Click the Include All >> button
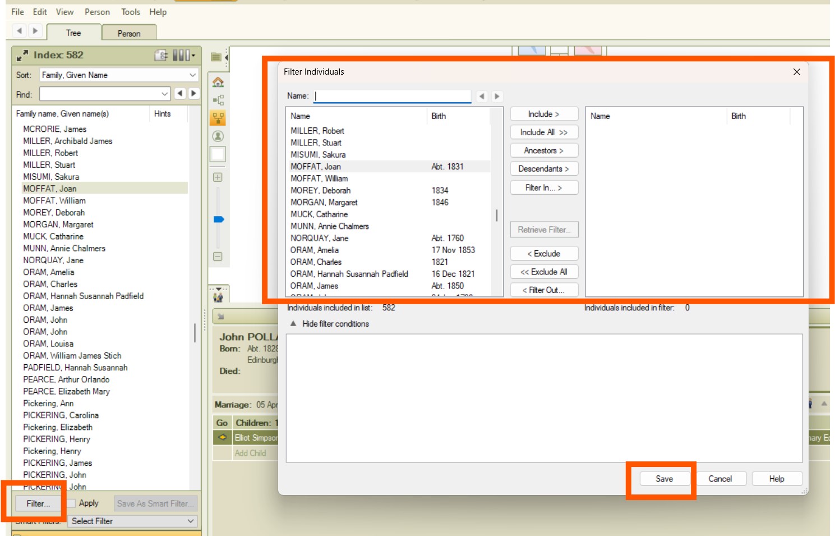The width and height of the screenshot is (835, 536). coord(543,132)
